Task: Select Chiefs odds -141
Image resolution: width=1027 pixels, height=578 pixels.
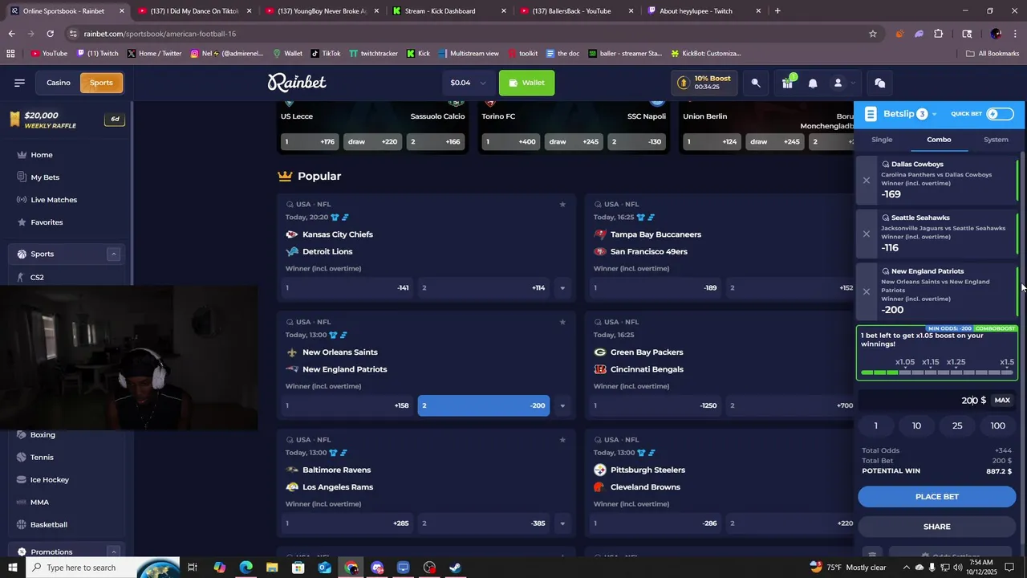Action: point(347,287)
